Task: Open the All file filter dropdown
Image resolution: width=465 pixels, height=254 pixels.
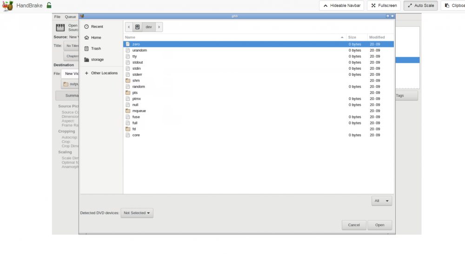Action: [382, 201]
